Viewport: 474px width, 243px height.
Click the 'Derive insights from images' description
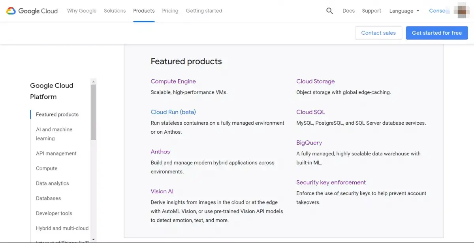point(217,211)
